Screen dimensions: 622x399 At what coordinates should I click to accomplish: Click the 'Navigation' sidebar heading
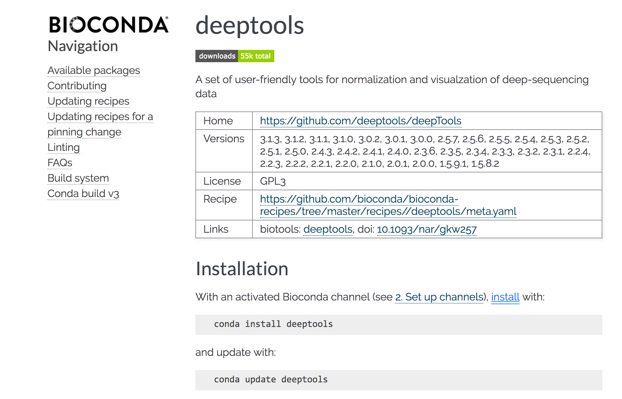click(x=83, y=46)
